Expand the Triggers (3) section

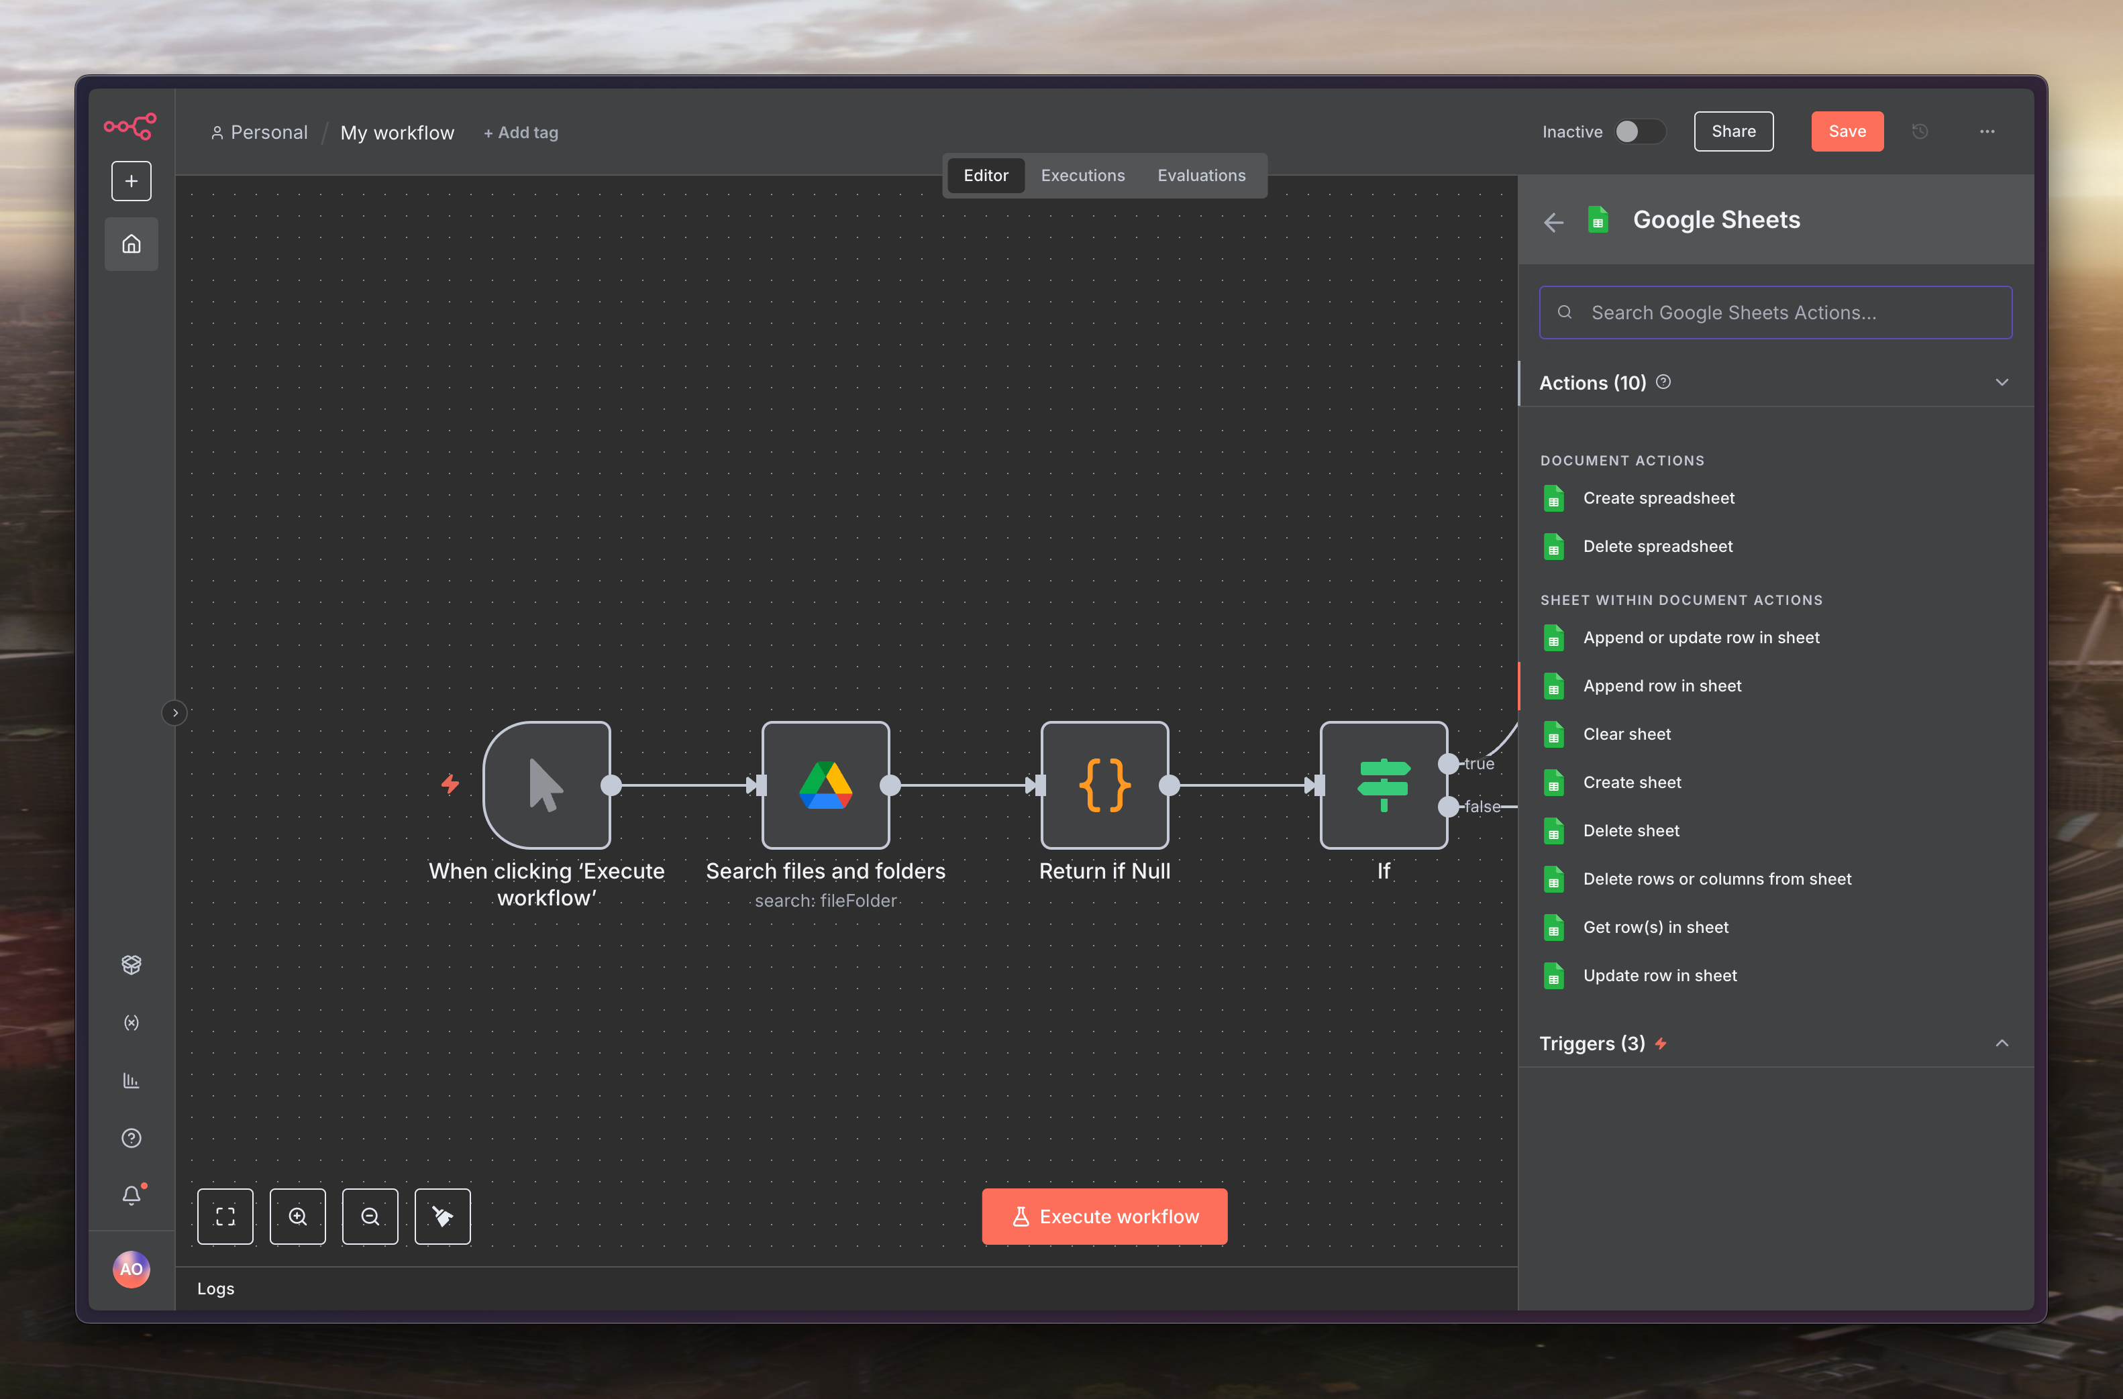tap(2002, 1043)
